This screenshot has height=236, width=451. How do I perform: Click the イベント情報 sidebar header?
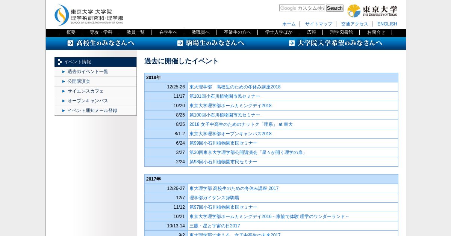[95, 62]
